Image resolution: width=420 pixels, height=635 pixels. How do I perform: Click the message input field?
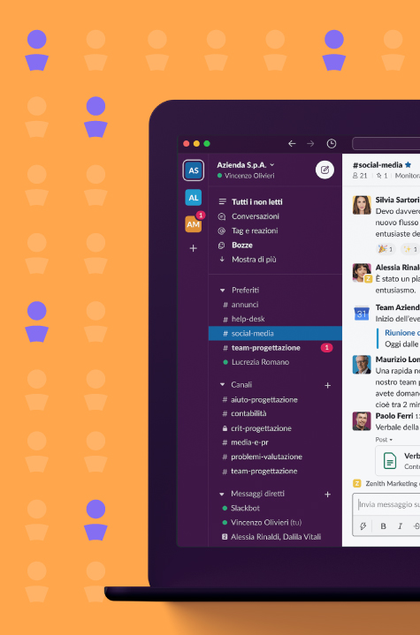click(389, 504)
